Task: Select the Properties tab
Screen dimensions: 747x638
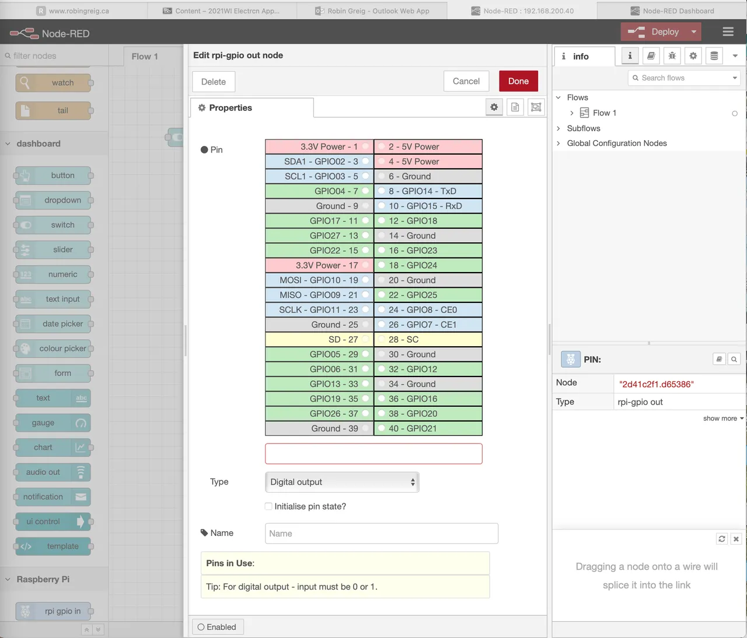Action: [252, 107]
